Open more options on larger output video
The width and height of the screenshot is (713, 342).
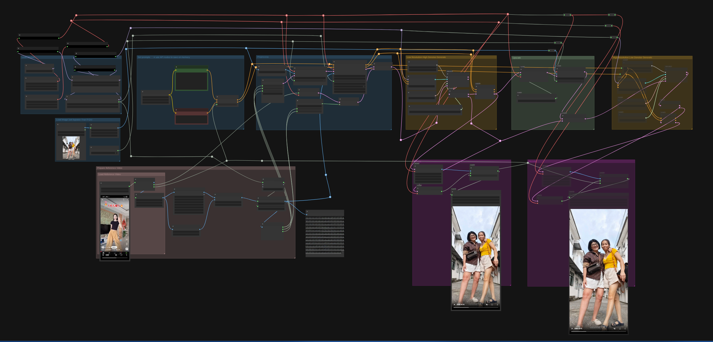tap(625, 328)
